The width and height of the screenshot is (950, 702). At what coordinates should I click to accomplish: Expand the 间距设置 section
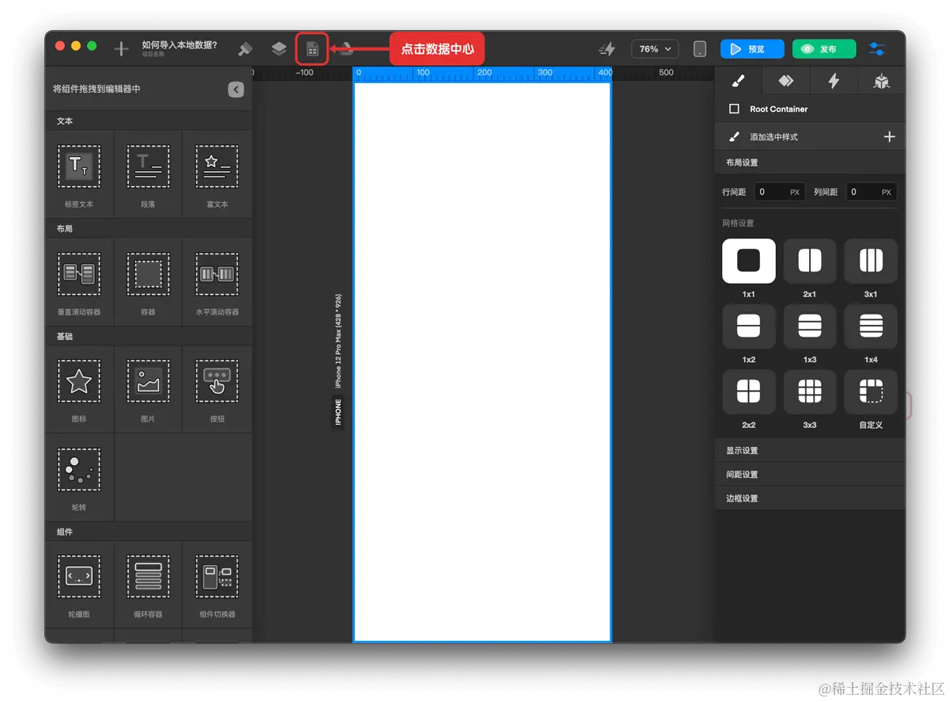810,474
